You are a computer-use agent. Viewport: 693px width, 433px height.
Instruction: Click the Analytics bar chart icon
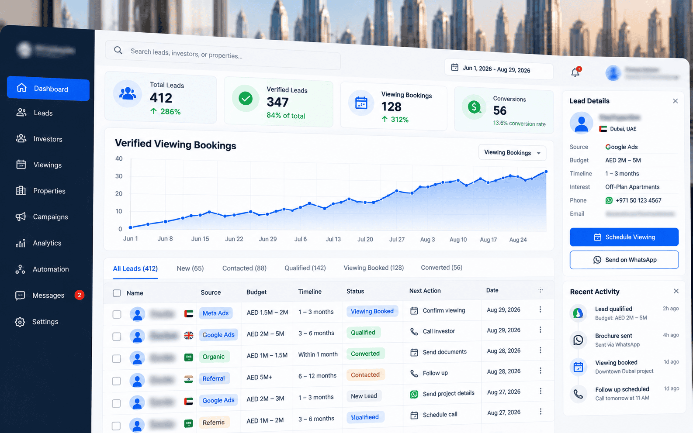21,243
